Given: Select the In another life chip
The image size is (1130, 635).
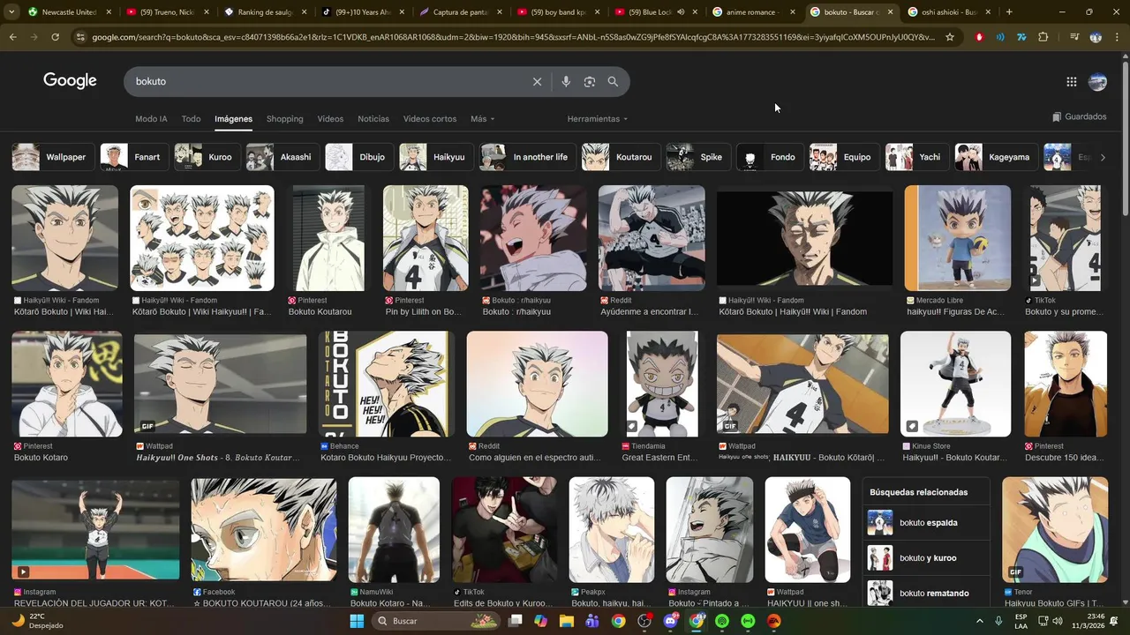Looking at the screenshot, I should (x=526, y=157).
